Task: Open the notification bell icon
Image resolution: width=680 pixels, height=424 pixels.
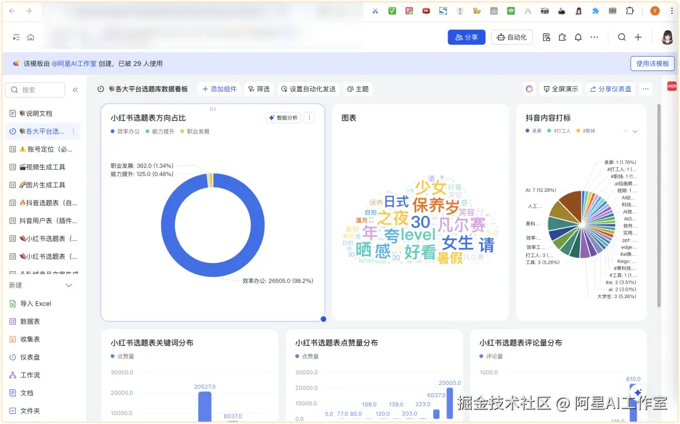Action: coord(578,37)
